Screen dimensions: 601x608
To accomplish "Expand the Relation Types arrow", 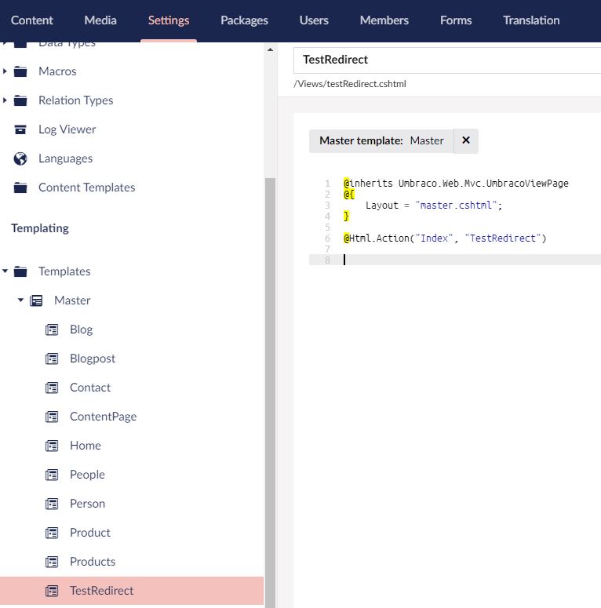I will [5, 100].
